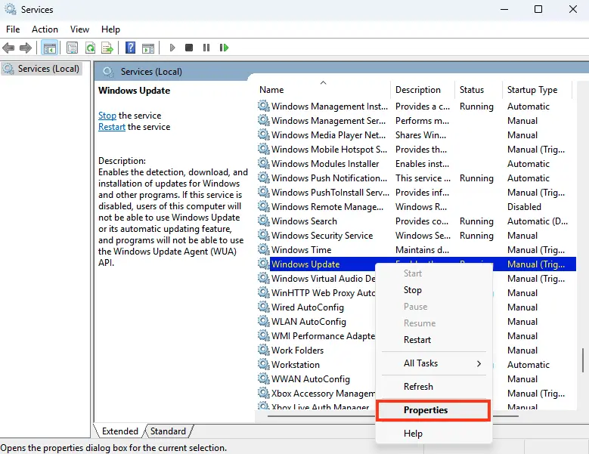Viewport: 589px width, 454px height.
Task: Select Restart in the context menu
Action: [417, 340]
